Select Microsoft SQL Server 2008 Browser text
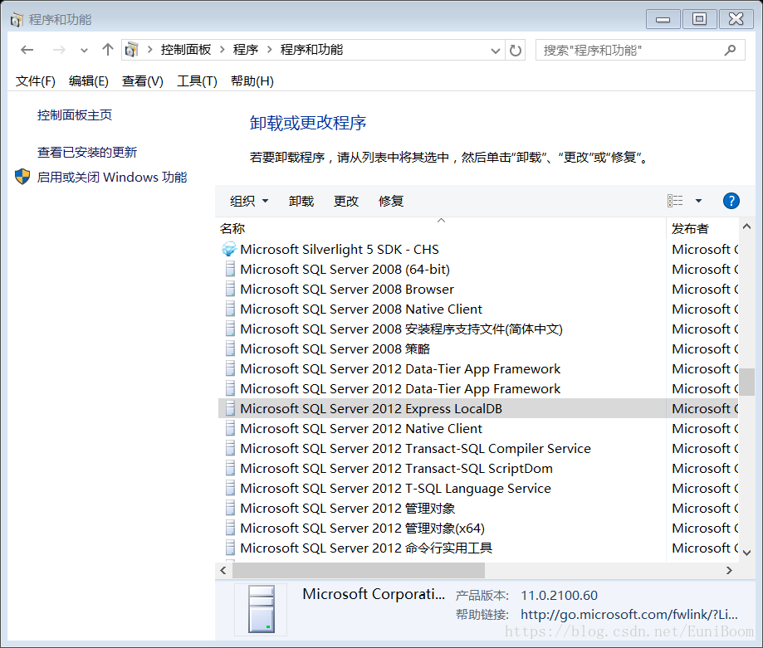Screen dimensions: 763x648 [x=347, y=290]
